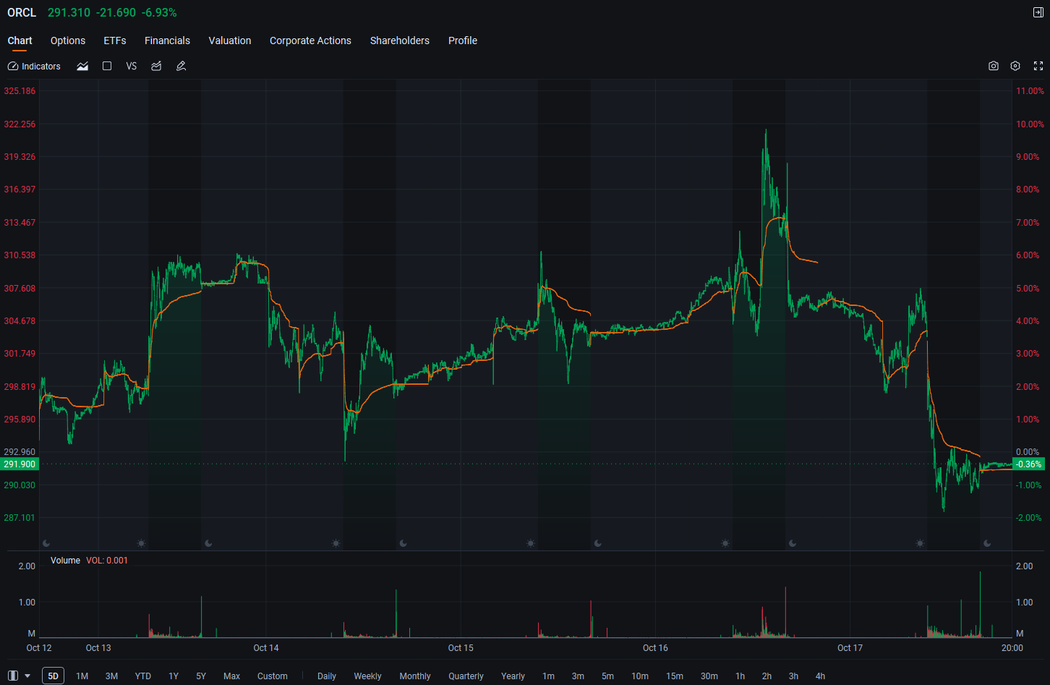1050x685 pixels.
Task: Open the Indicators menu
Action: (34, 66)
